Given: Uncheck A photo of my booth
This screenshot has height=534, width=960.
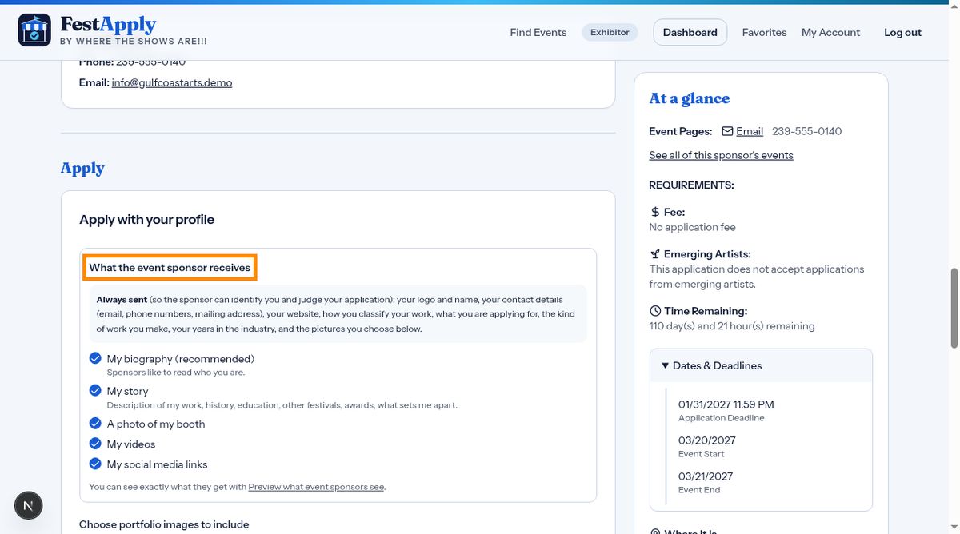Looking at the screenshot, I should [x=95, y=423].
